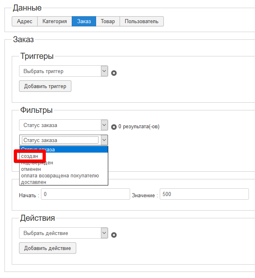The height and width of the screenshot is (278, 255).
Task: Switch to the Адрес tab
Action: [x=25, y=22]
